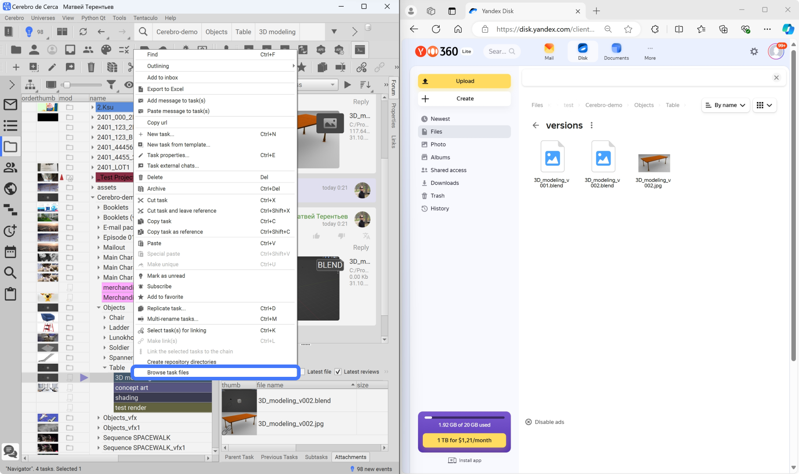Expand the Outlining submenu arrow
The image size is (799, 474).
pyautogui.click(x=293, y=66)
